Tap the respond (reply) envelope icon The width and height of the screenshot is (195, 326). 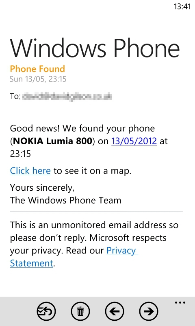[46, 311]
